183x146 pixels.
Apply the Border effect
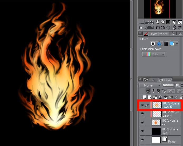(153, 44)
